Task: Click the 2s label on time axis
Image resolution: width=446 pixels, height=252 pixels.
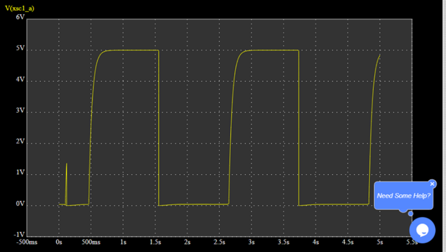Action: coord(187,242)
